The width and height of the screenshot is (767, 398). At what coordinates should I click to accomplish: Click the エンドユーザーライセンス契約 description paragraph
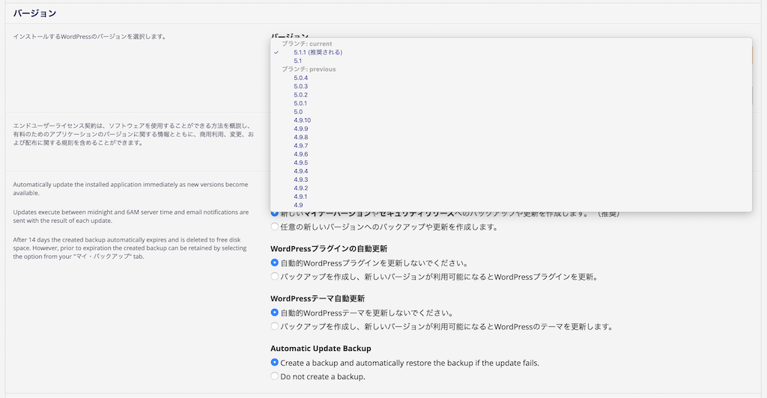[x=133, y=135]
